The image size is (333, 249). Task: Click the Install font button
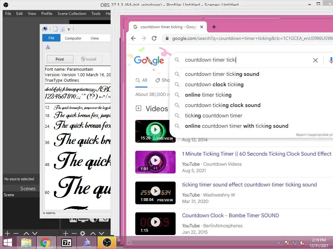click(x=89, y=59)
